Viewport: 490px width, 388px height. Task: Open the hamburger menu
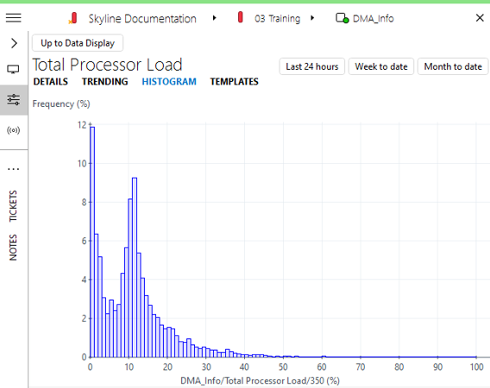[14, 18]
